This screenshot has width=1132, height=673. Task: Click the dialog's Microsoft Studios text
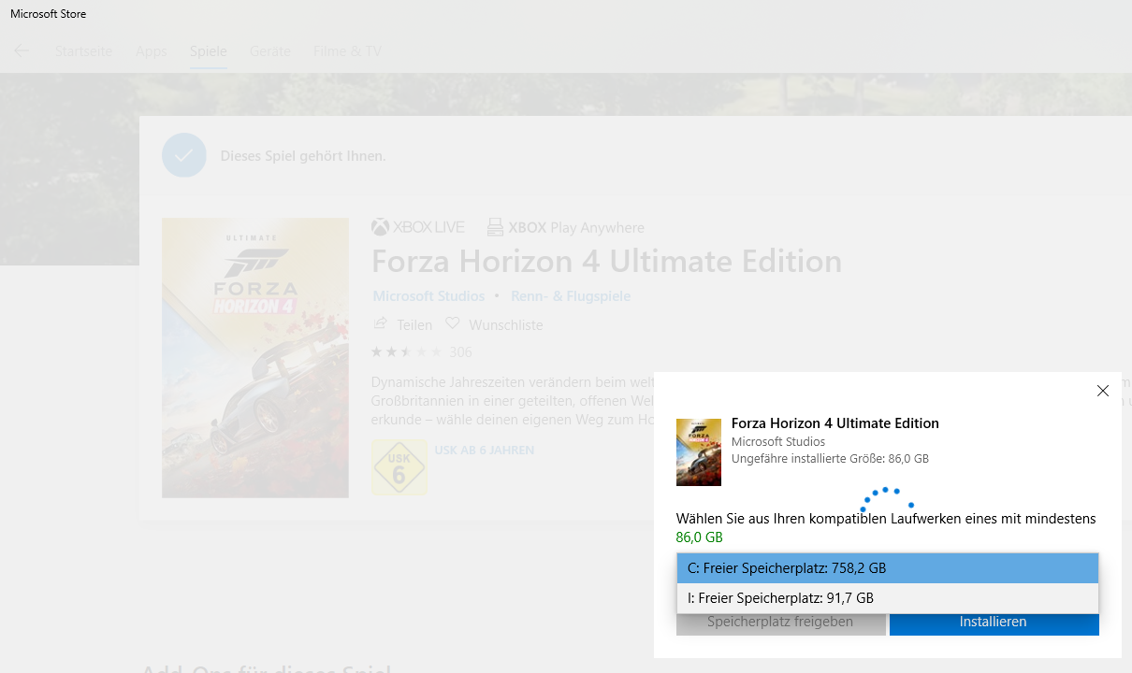coord(778,441)
